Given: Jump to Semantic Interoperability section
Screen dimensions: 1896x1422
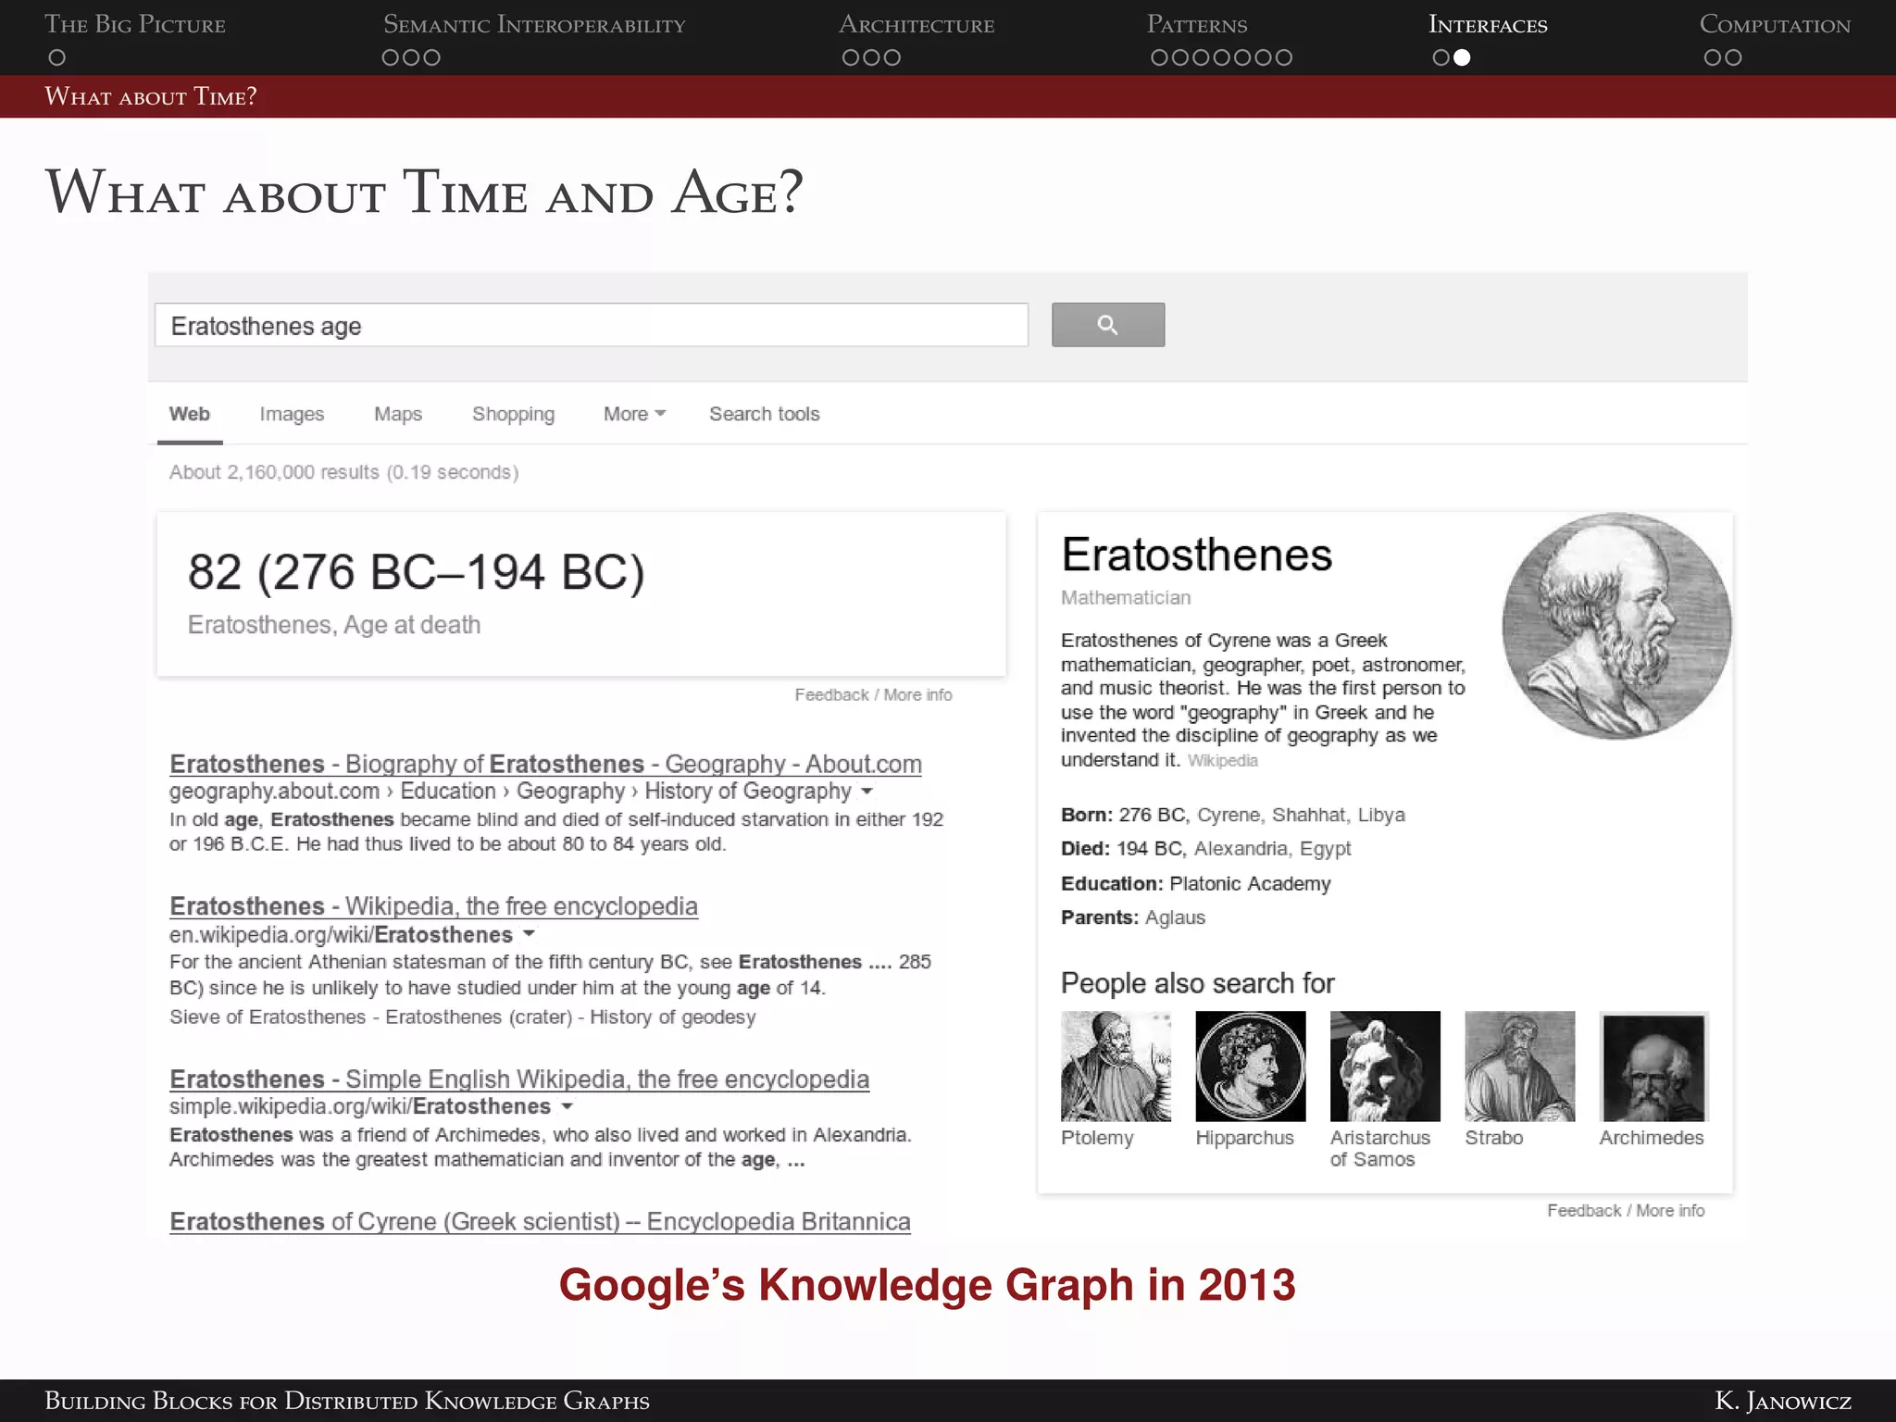Looking at the screenshot, I should click(534, 24).
